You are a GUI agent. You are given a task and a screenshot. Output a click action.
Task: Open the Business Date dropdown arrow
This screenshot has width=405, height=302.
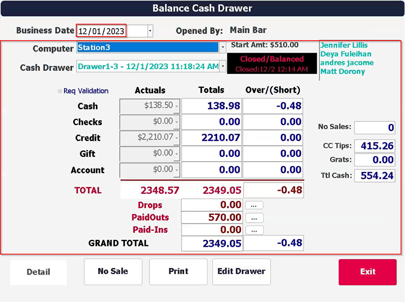[150, 31]
